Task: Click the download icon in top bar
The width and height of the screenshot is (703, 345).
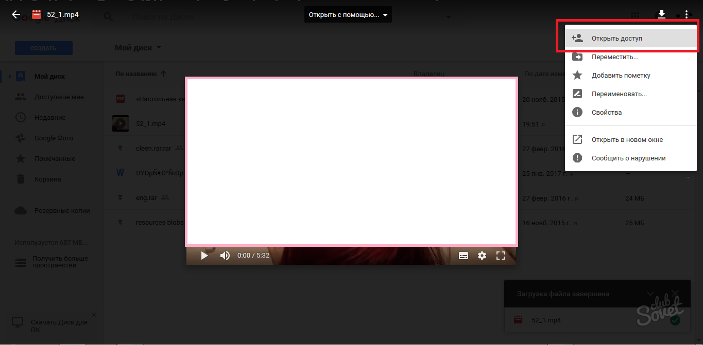Action: pos(662,14)
